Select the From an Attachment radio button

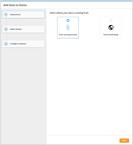[68, 20]
